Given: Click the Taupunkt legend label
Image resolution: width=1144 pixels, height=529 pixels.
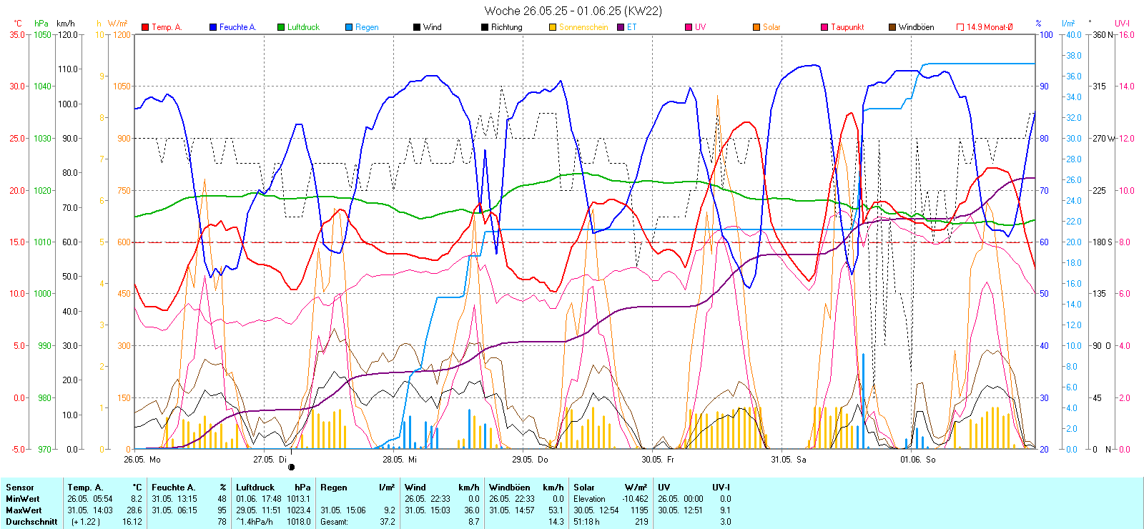Looking at the screenshot, I should coord(847,27).
